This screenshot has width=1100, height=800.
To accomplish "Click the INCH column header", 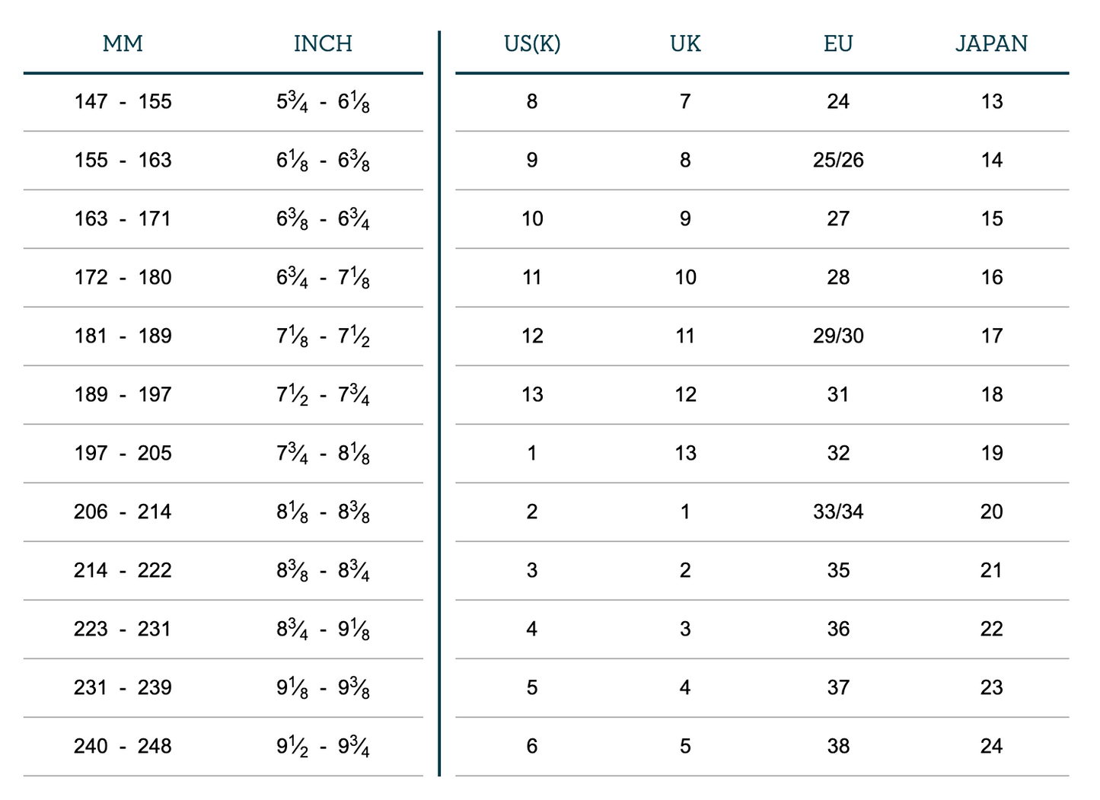I will (323, 44).
